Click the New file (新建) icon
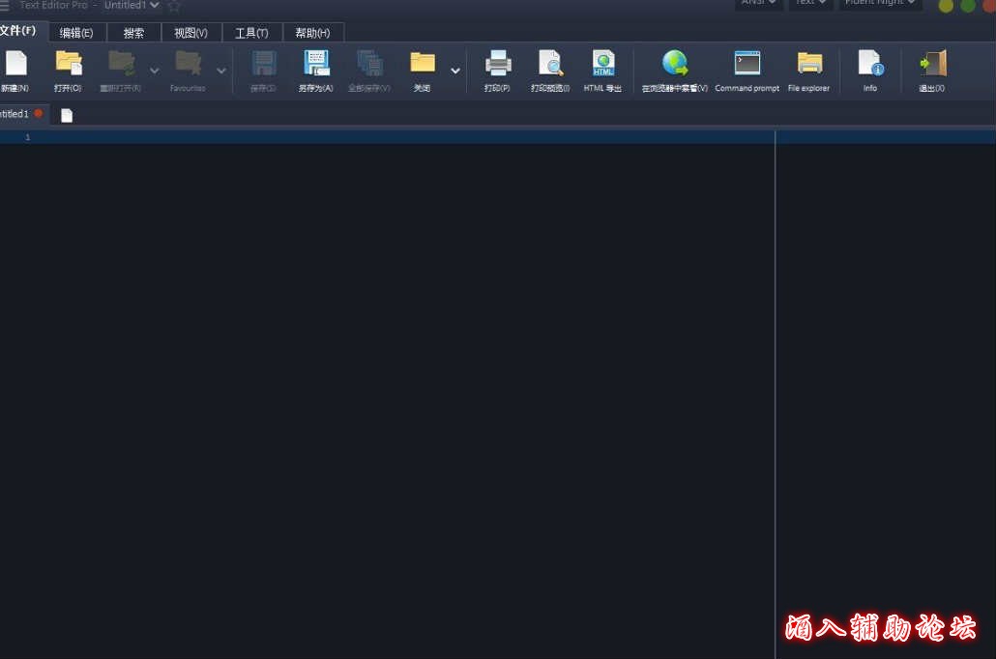 click(15, 64)
